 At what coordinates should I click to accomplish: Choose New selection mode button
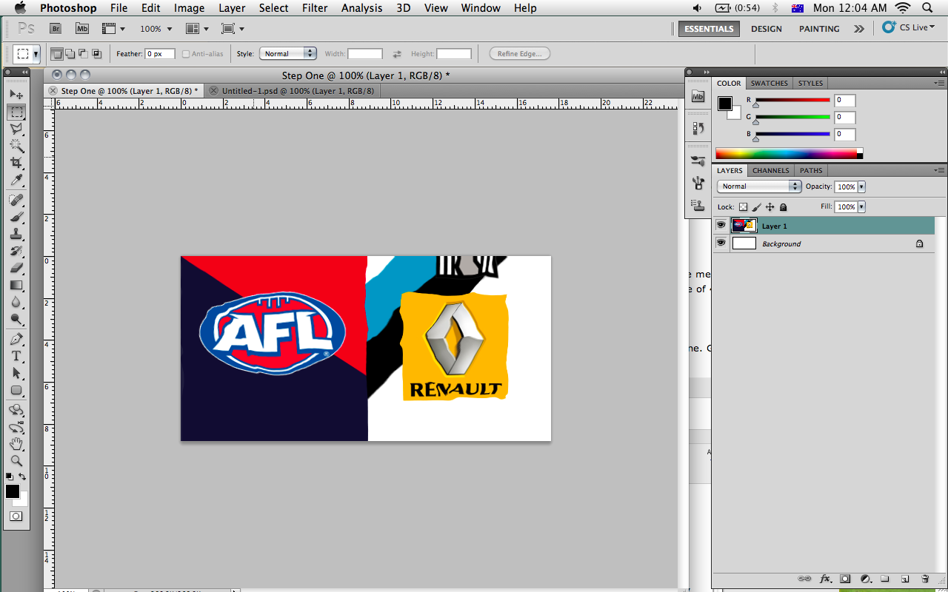pyautogui.click(x=56, y=54)
